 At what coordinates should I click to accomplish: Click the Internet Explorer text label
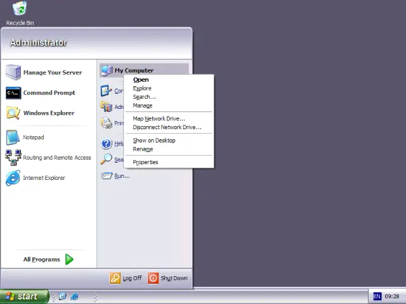coord(44,178)
